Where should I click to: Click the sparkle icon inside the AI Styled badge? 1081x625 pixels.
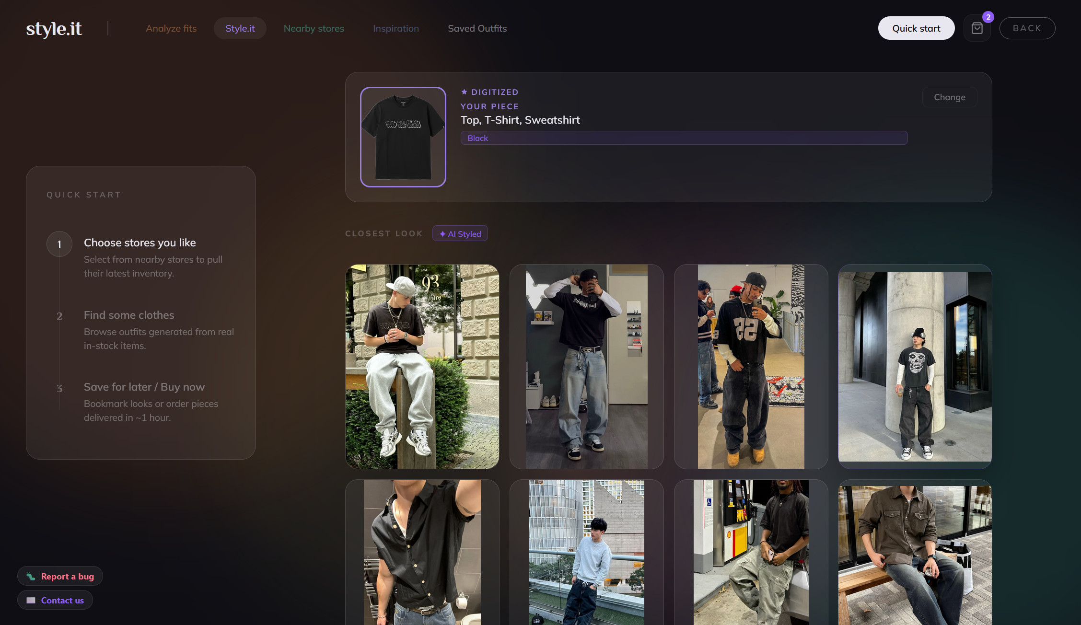click(x=442, y=233)
